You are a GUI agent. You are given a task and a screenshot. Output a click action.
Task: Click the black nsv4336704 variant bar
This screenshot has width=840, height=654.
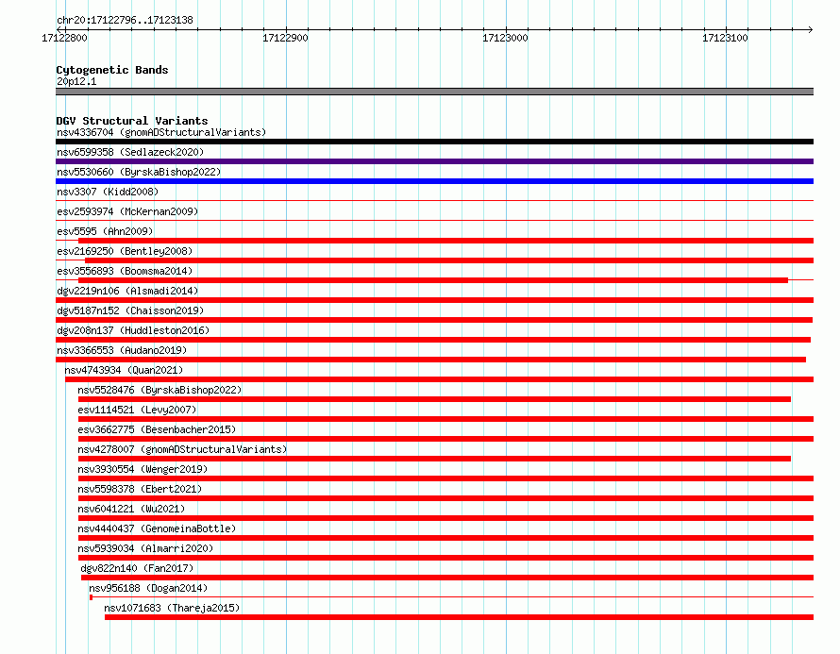[x=434, y=142]
